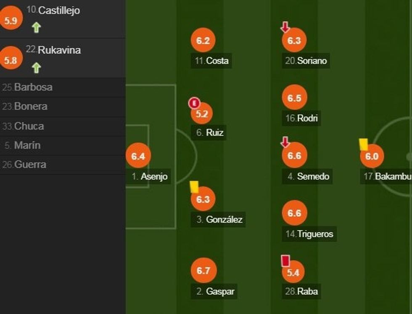The height and width of the screenshot is (314, 412).
Task: Open substitute Guerra's details
Action: click(x=30, y=165)
